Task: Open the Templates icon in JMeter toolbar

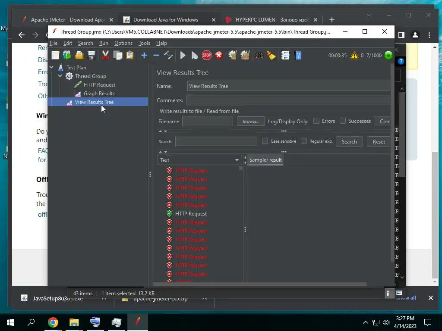Action: coord(67,55)
